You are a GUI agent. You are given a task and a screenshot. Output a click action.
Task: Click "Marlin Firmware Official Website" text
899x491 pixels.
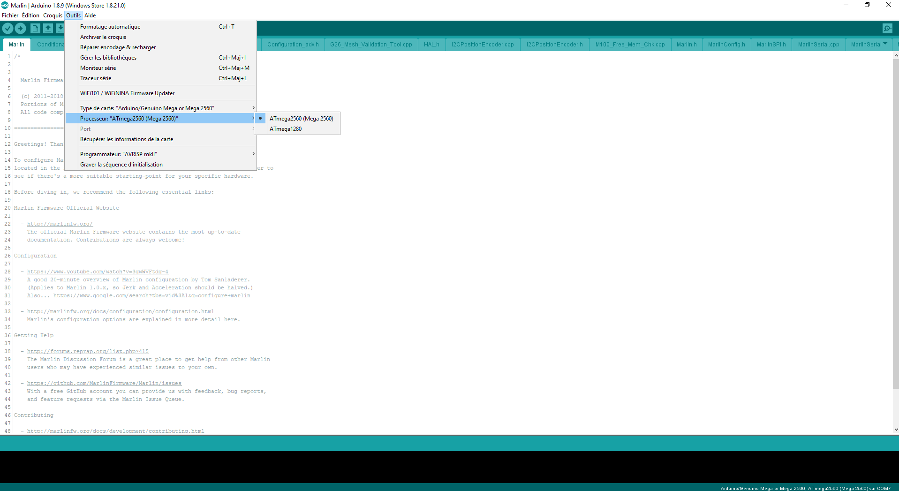(x=67, y=208)
